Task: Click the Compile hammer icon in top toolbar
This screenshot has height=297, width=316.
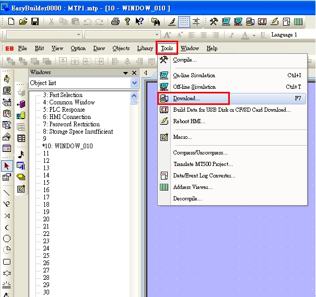Action: tap(214, 21)
